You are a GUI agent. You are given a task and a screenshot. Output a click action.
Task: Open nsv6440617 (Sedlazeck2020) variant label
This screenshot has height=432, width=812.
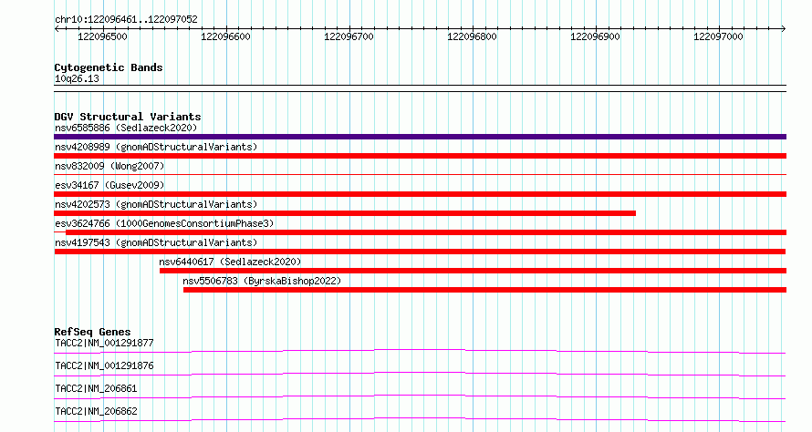[x=230, y=262]
